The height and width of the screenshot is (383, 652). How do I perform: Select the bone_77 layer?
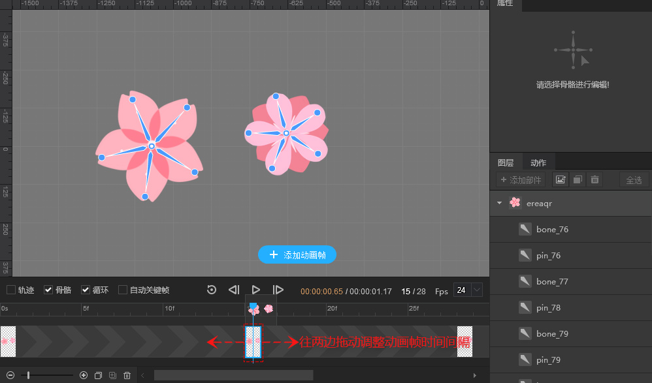click(x=552, y=281)
